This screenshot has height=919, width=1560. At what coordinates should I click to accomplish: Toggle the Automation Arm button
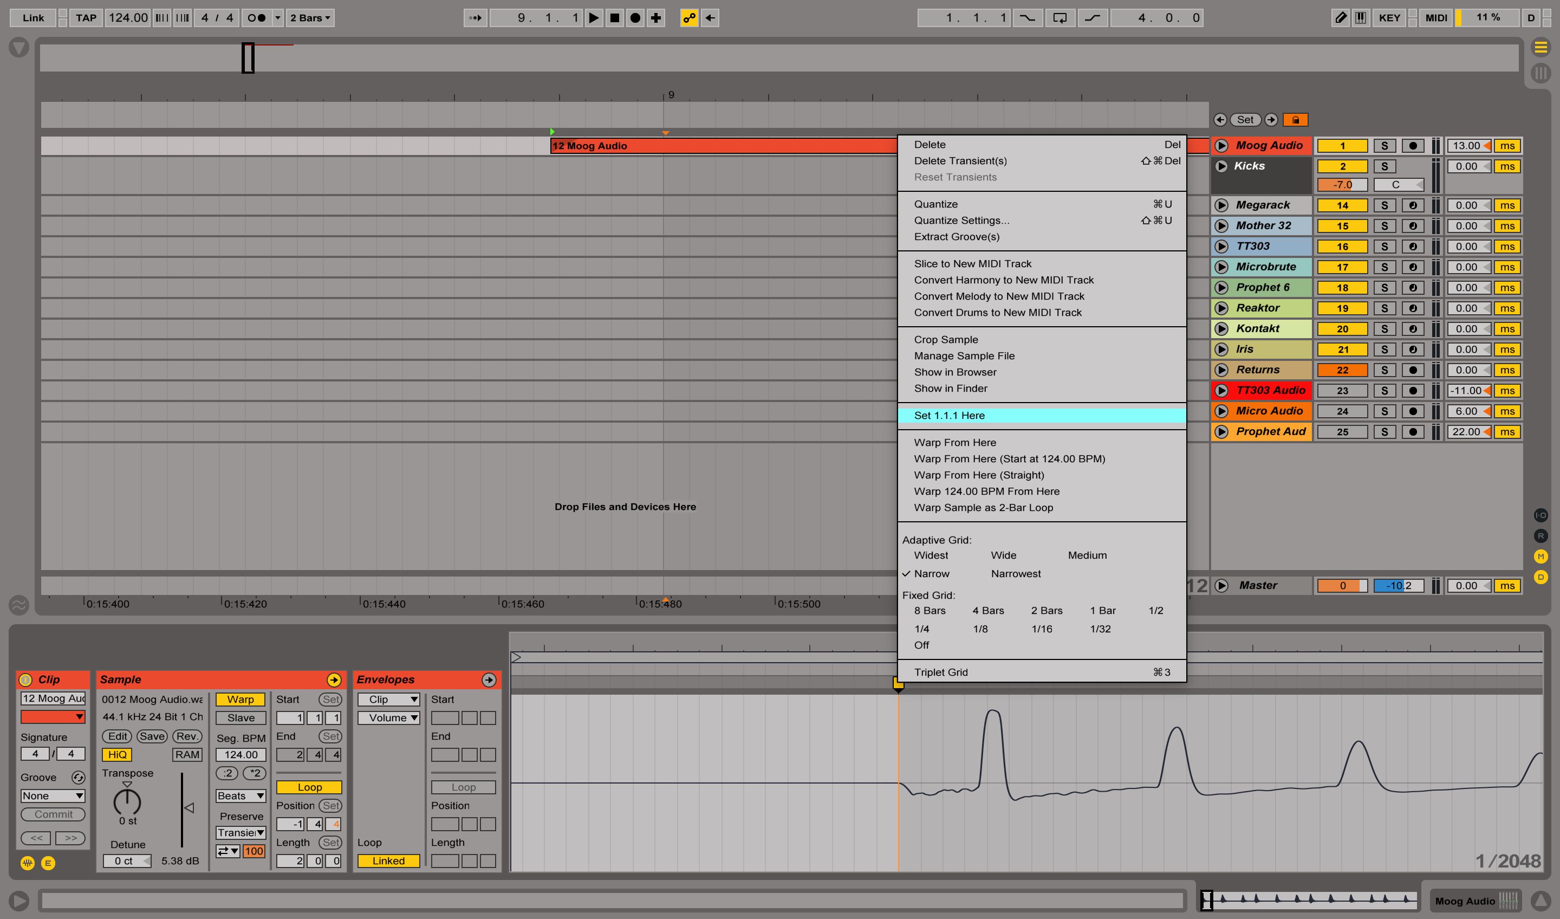689,18
